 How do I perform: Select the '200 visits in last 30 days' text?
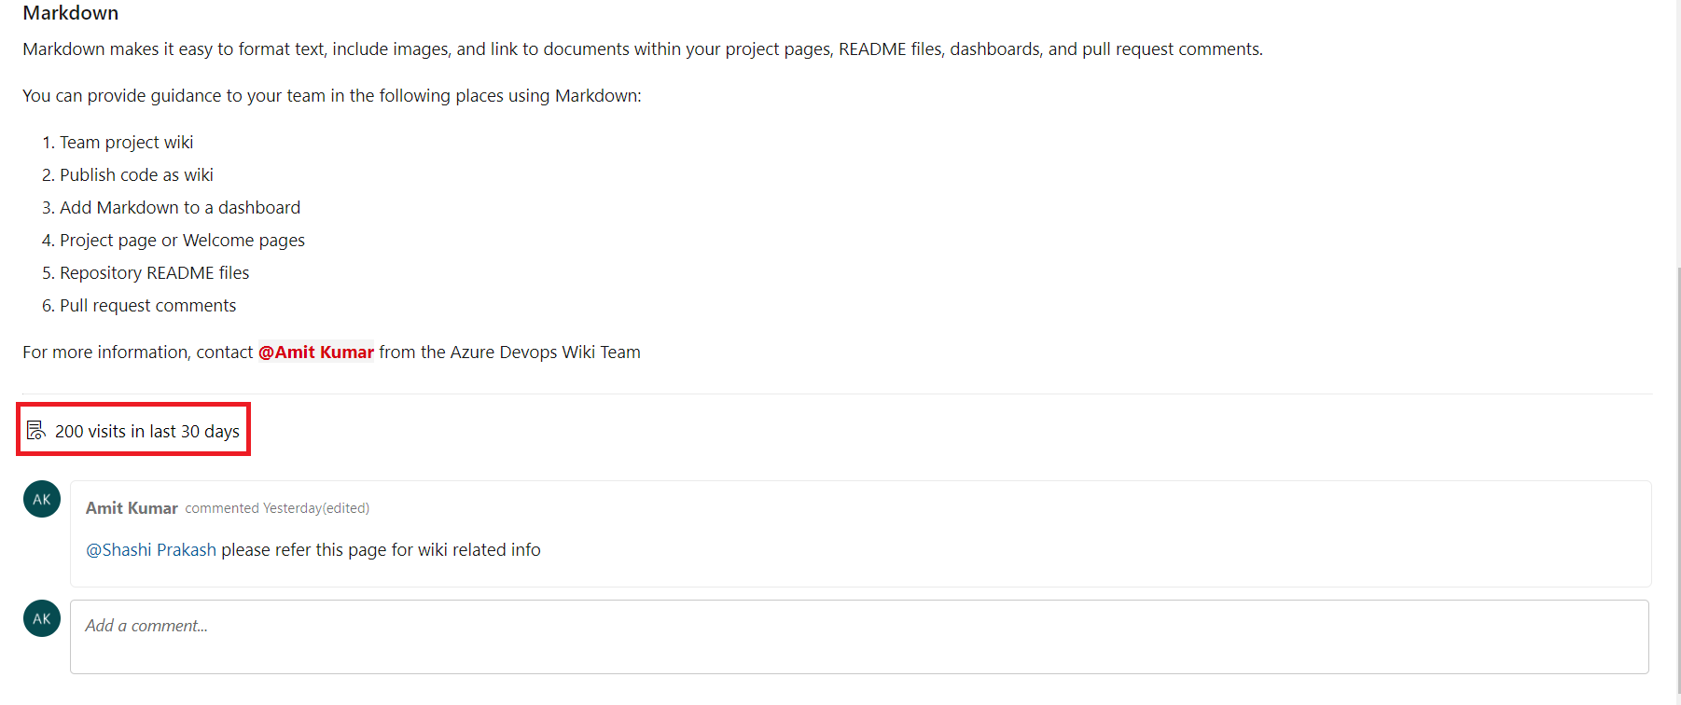[x=147, y=431]
